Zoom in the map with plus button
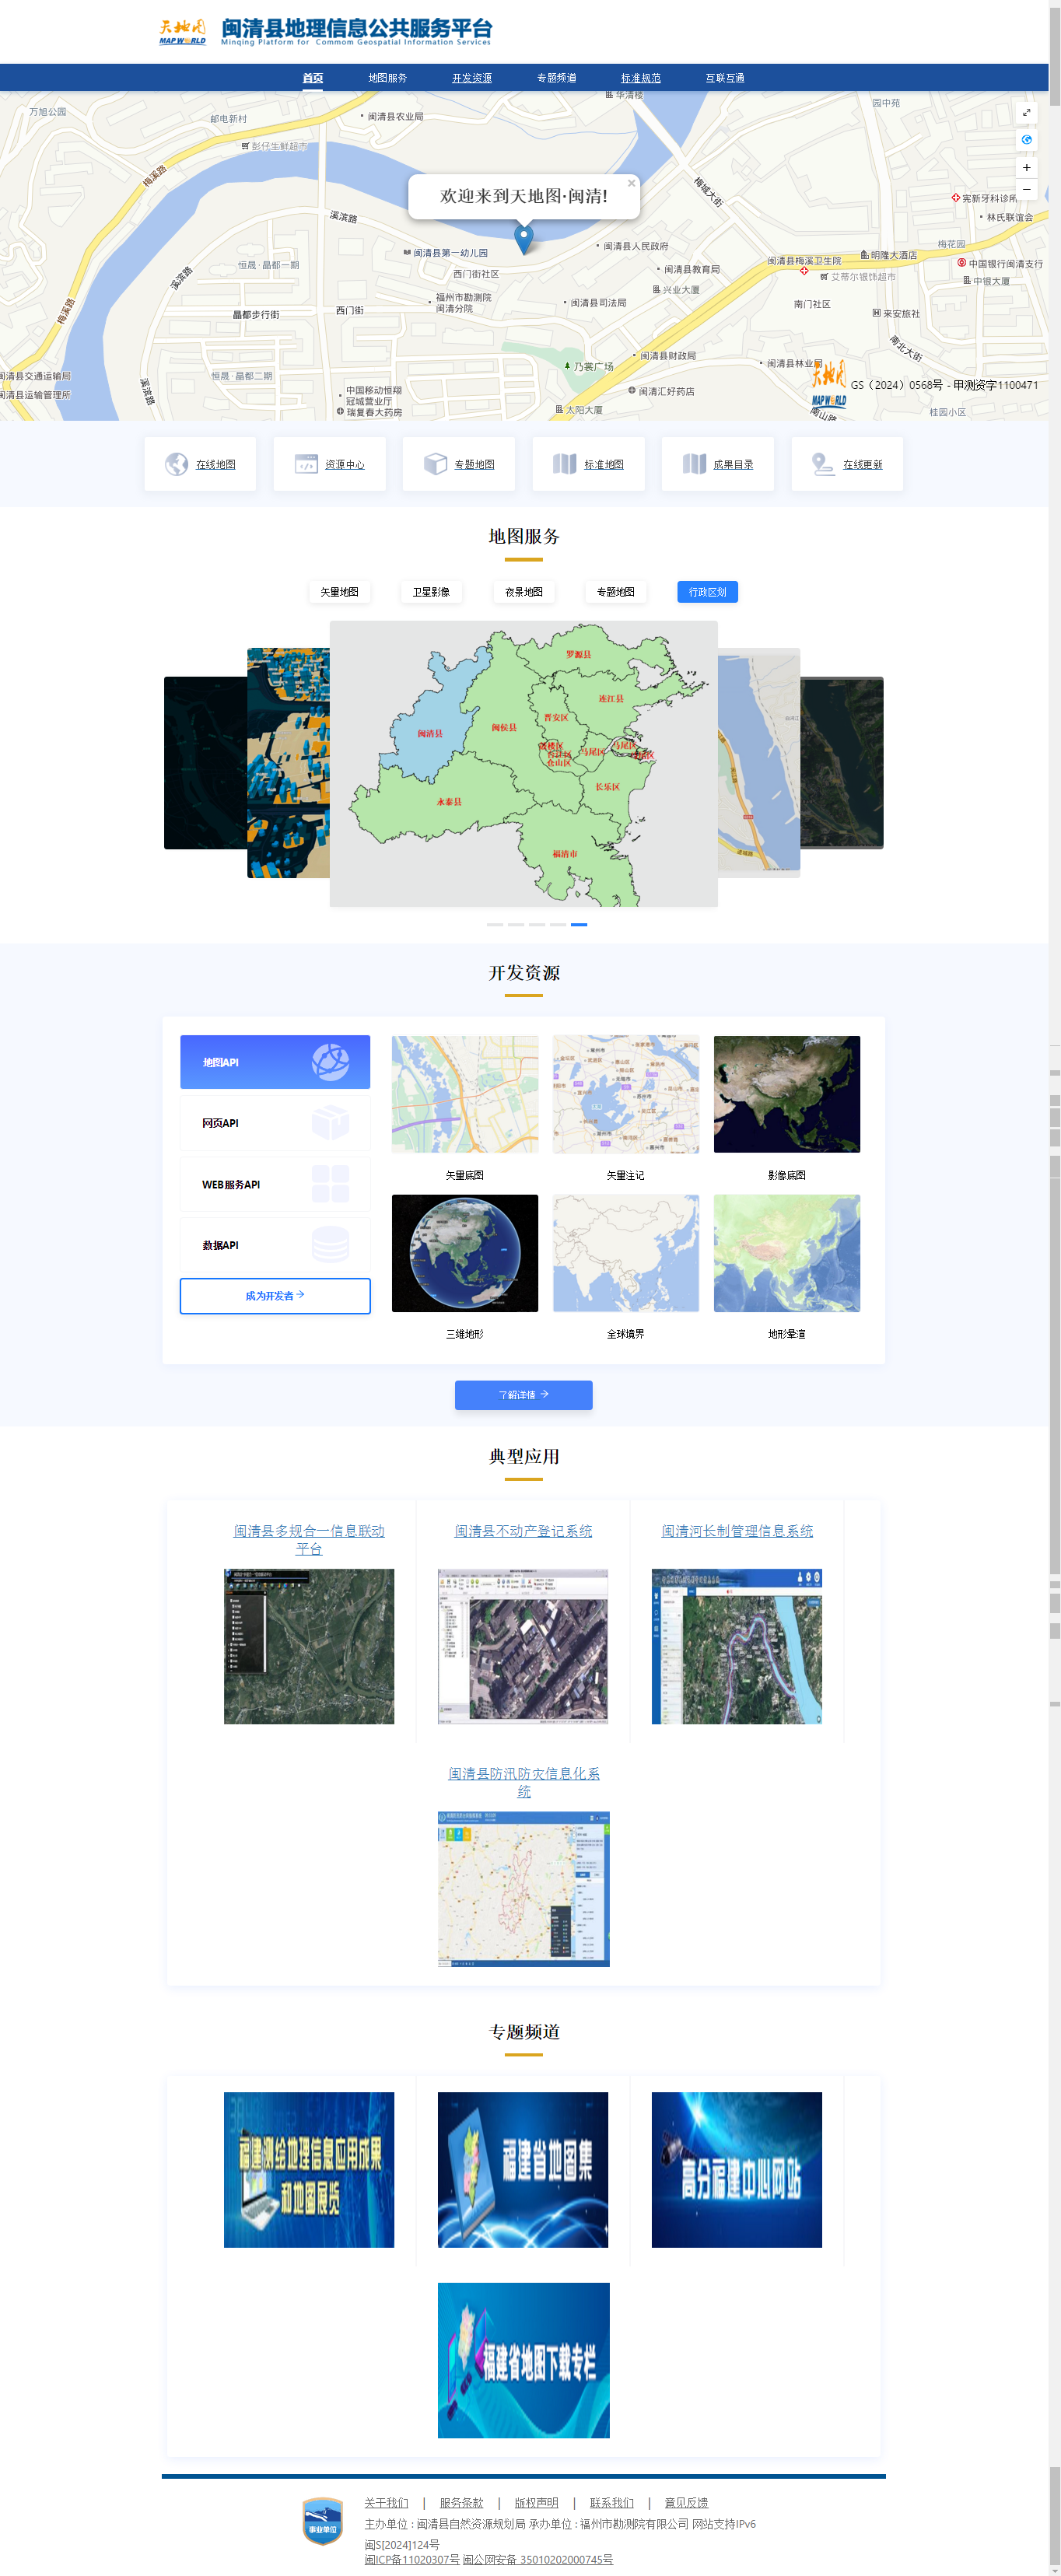Screen dimensions: 1061x2576 coord(1026,168)
